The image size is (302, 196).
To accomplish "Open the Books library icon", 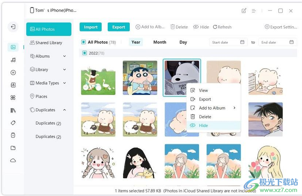I will pos(13,110).
